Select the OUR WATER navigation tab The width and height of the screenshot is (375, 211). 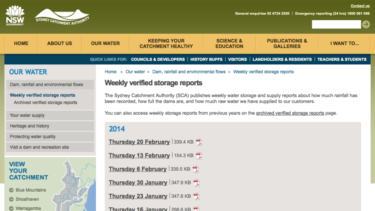coord(105,43)
